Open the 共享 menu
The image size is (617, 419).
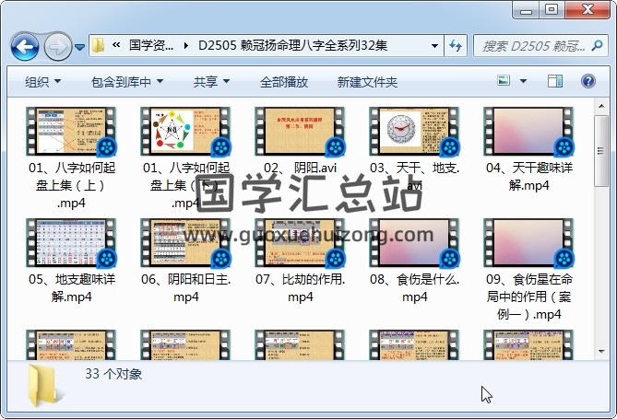pyautogui.click(x=211, y=82)
